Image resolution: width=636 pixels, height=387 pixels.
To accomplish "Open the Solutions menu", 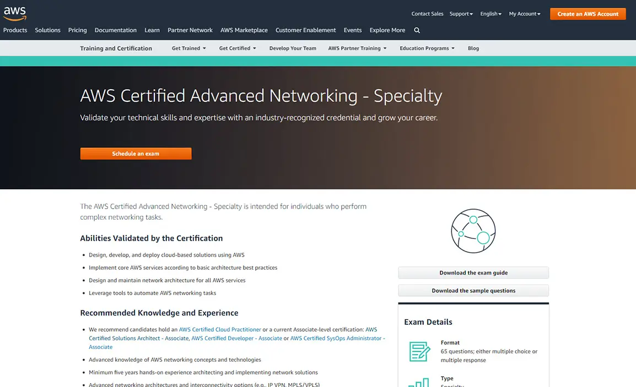I will pyautogui.click(x=47, y=30).
